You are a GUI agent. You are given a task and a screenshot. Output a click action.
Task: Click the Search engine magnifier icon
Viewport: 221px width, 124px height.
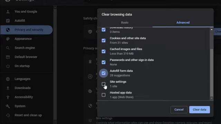pos(8,48)
